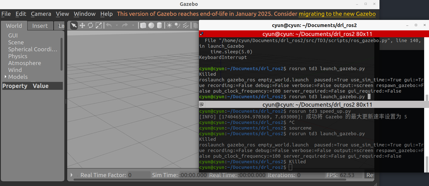Select GUI in the world tree
This screenshot has height=186, width=429.
13,35
